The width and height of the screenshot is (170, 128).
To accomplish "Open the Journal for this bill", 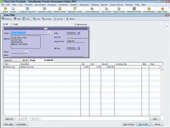I will click(x=58, y=19).
